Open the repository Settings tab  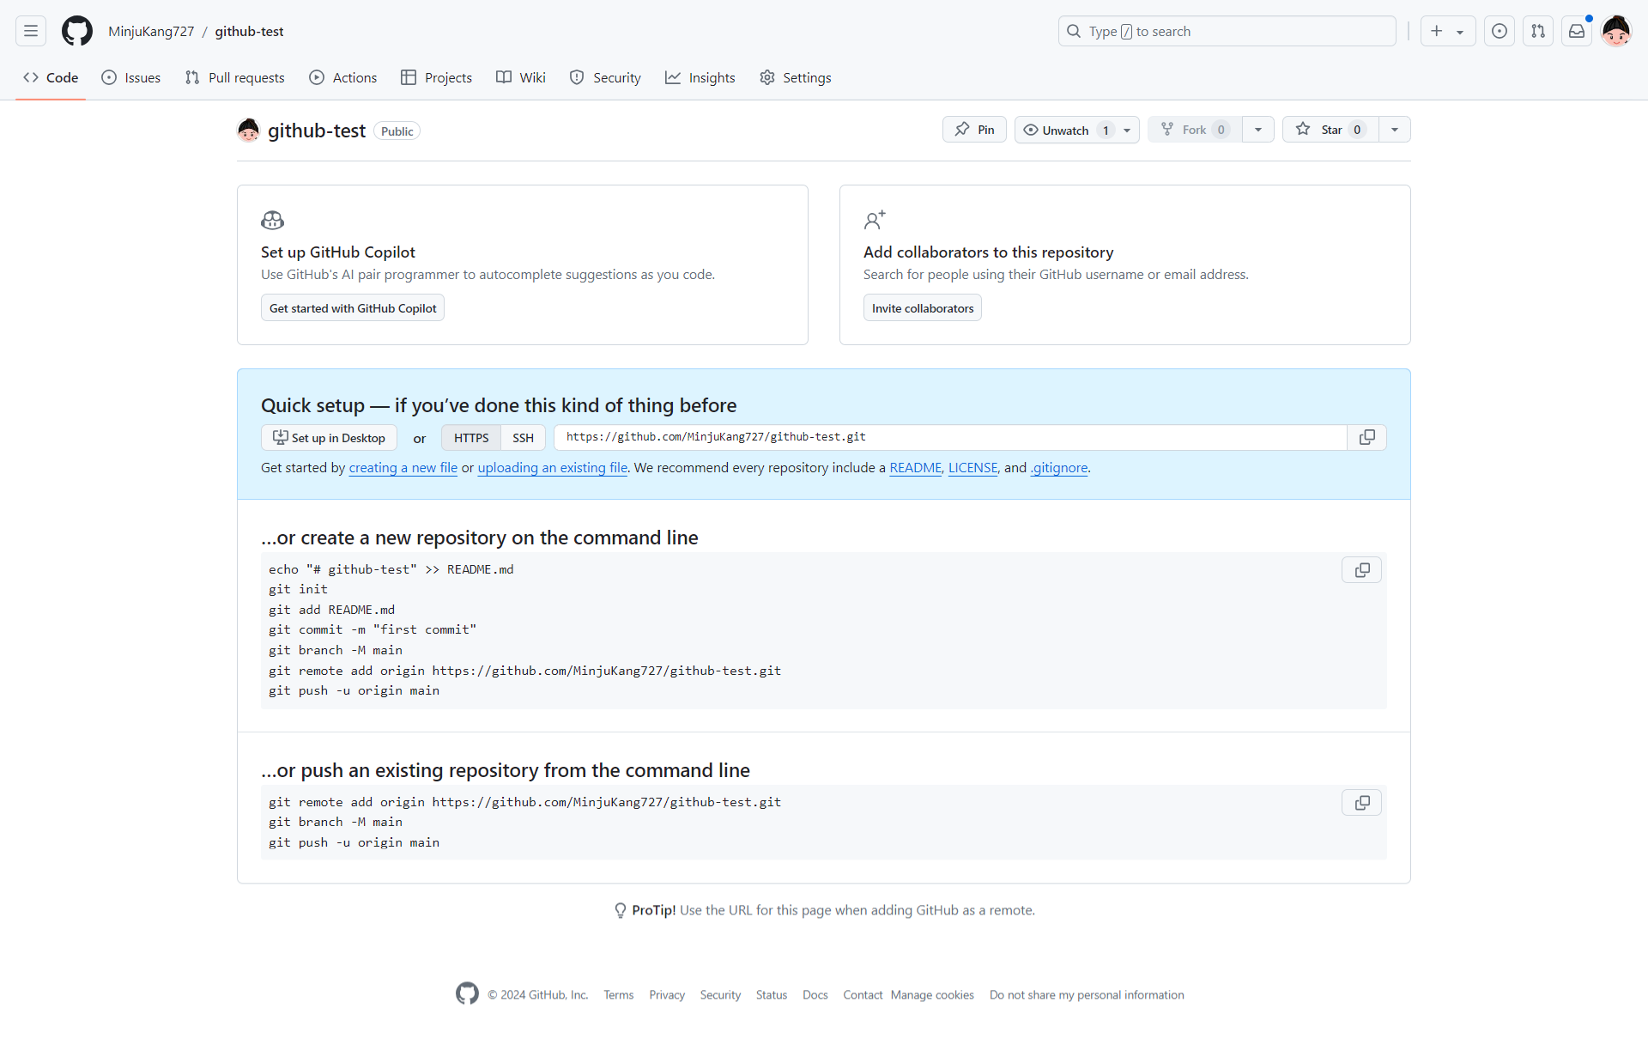click(x=796, y=78)
